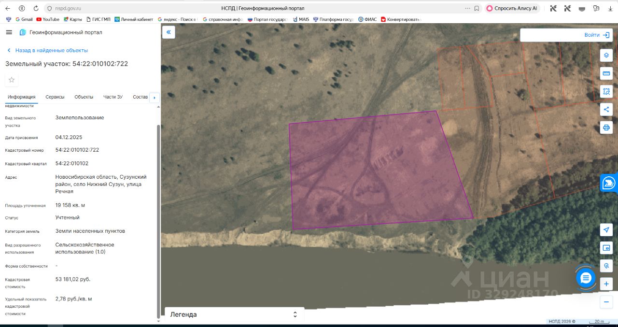The height and width of the screenshot is (327, 618).
Task: Select the 2,78 руб./кв. м value
Action: 73,299
